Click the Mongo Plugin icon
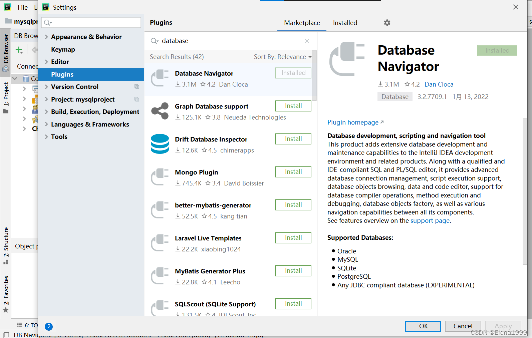Screen dimensions: 532x338 point(160,177)
